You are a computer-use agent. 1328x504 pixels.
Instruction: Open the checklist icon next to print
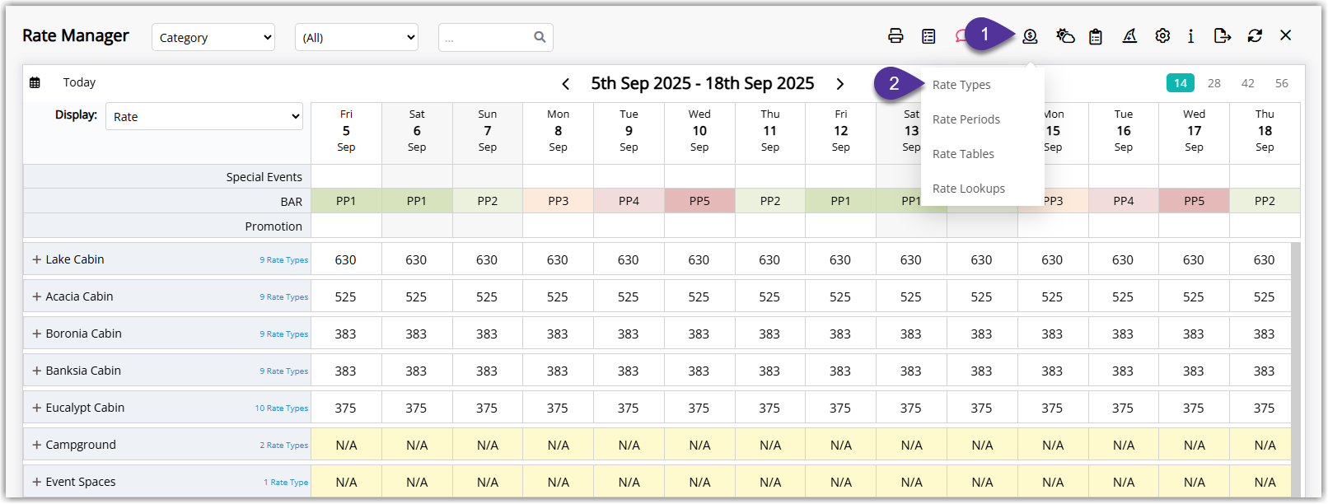click(928, 36)
